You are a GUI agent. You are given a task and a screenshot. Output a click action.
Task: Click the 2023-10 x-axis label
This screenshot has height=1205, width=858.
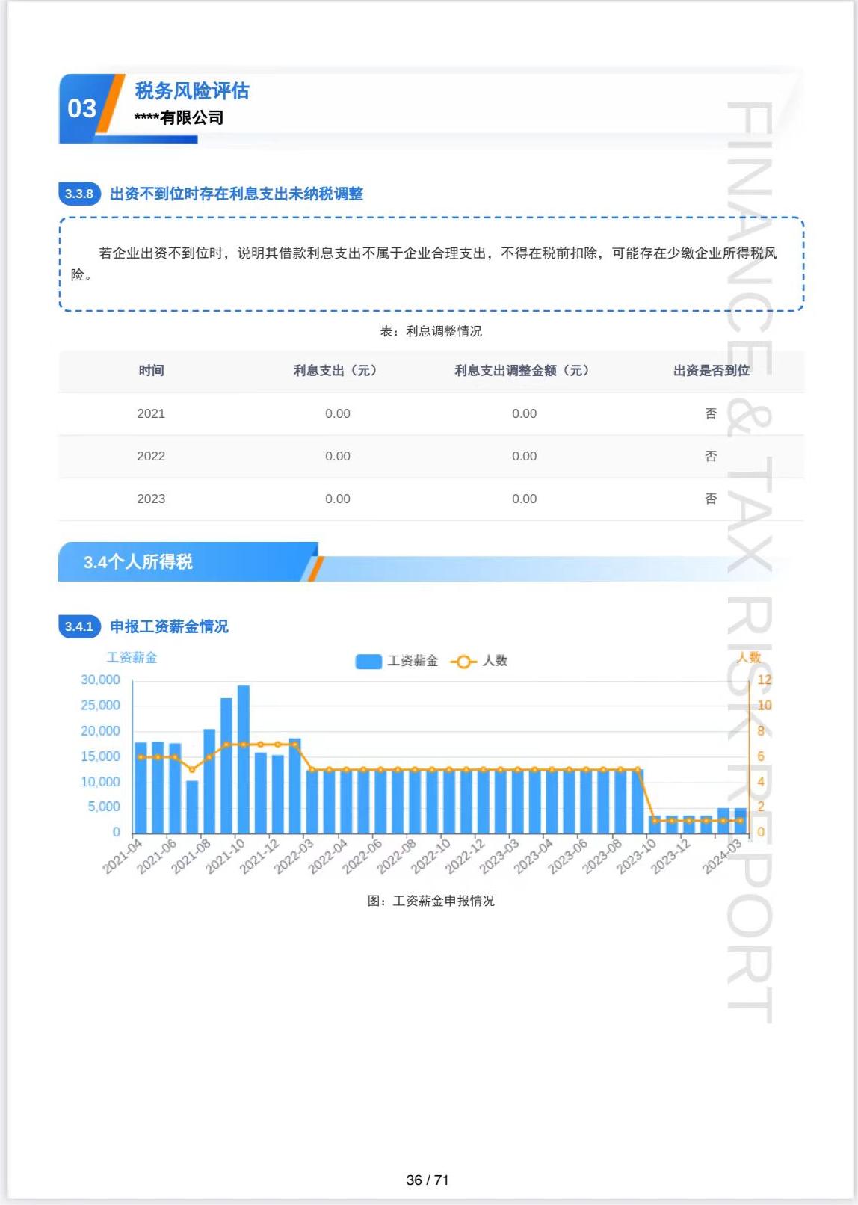click(636, 857)
